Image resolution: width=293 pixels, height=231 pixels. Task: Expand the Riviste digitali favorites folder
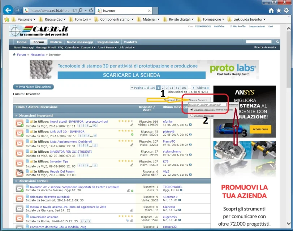(x=178, y=19)
